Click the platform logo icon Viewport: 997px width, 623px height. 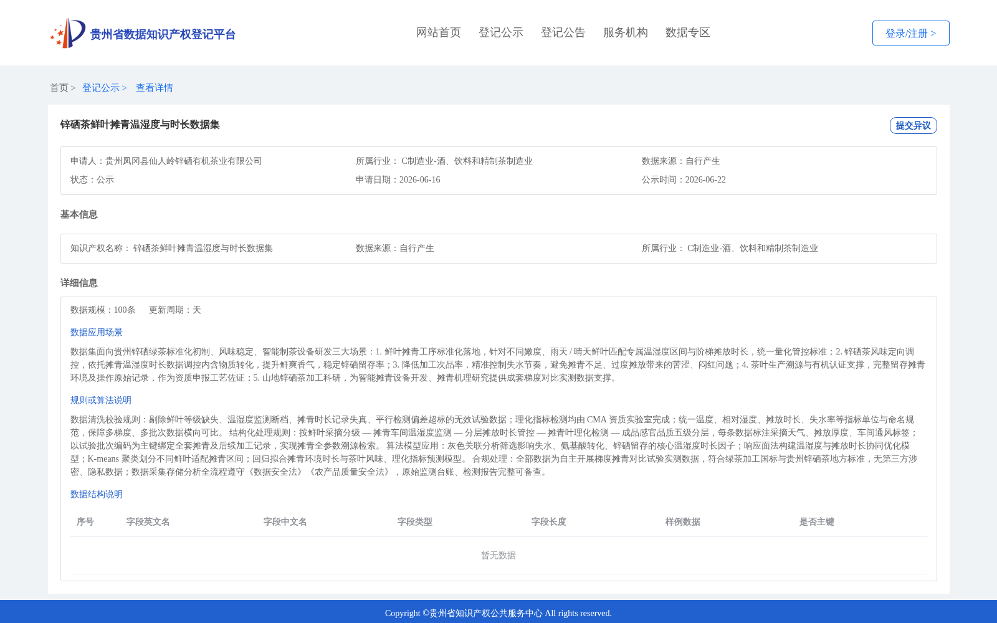(x=68, y=33)
